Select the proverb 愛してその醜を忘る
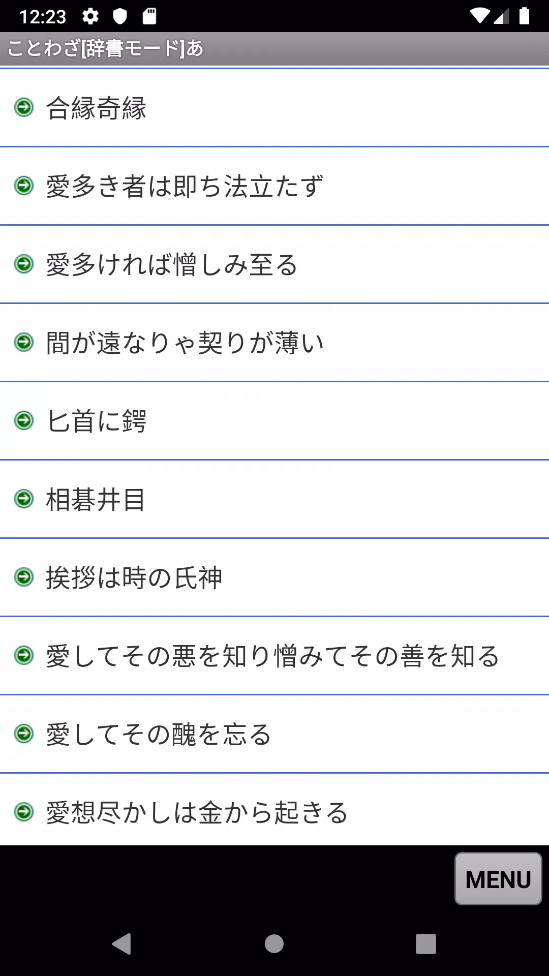Image resolution: width=549 pixels, height=976 pixels. (x=158, y=734)
